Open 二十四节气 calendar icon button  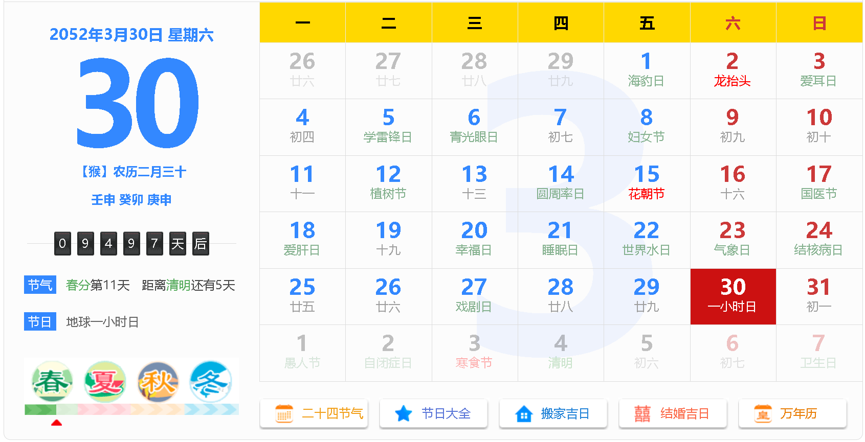click(x=314, y=413)
